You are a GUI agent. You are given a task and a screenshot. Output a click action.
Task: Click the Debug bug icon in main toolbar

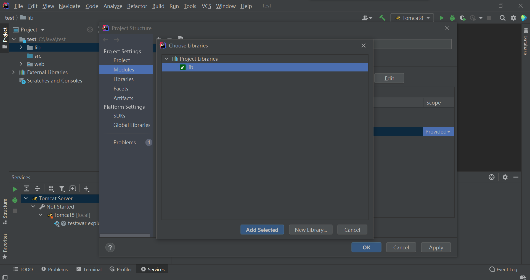[x=452, y=18]
